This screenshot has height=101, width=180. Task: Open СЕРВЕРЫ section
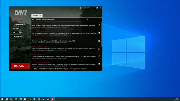pyautogui.click(x=18, y=37)
